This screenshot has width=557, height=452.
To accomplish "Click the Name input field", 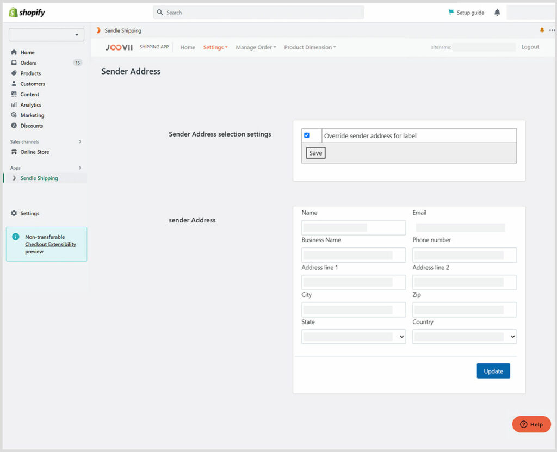I will pos(354,227).
